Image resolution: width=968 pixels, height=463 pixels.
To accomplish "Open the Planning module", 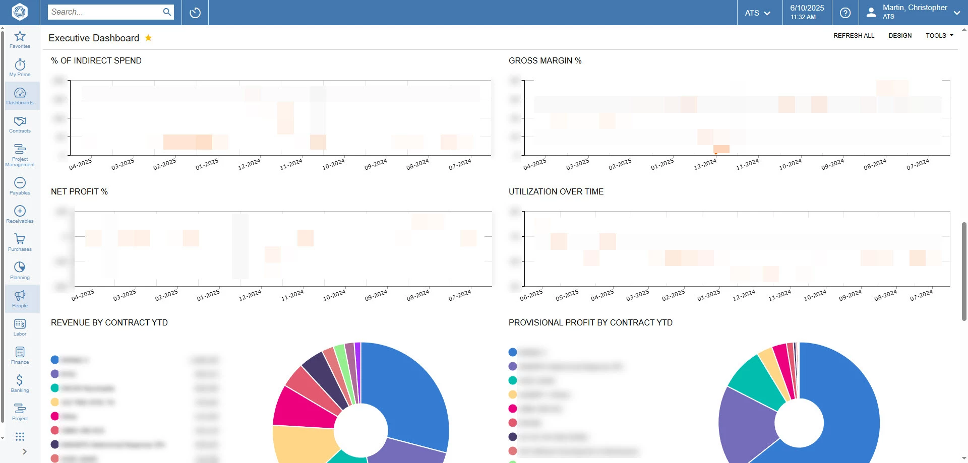I will click(20, 271).
